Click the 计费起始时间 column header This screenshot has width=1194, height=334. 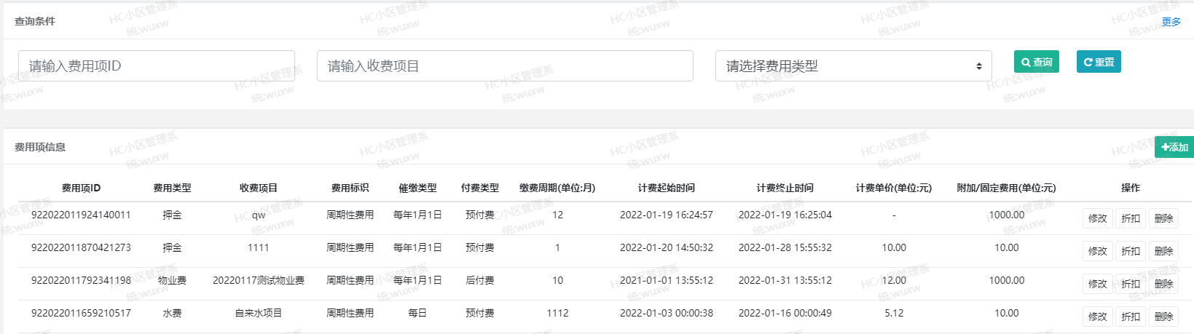667,188
